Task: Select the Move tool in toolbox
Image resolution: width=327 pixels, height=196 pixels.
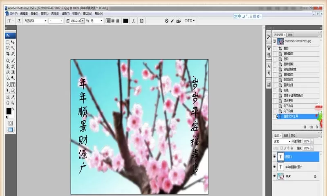Action: coord(13,42)
